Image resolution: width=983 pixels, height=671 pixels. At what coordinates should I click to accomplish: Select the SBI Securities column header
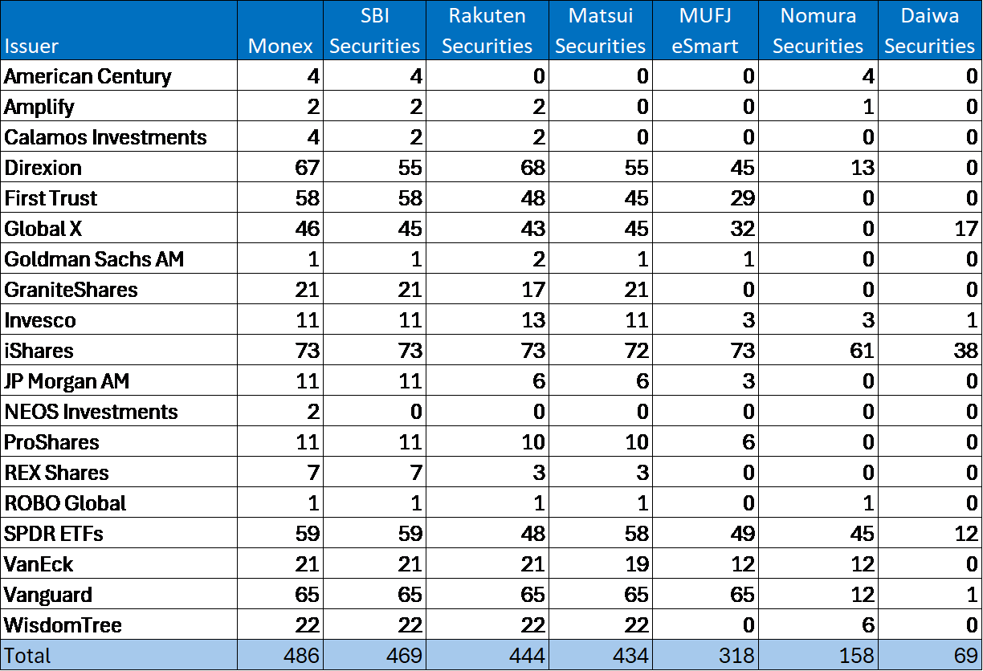(374, 30)
